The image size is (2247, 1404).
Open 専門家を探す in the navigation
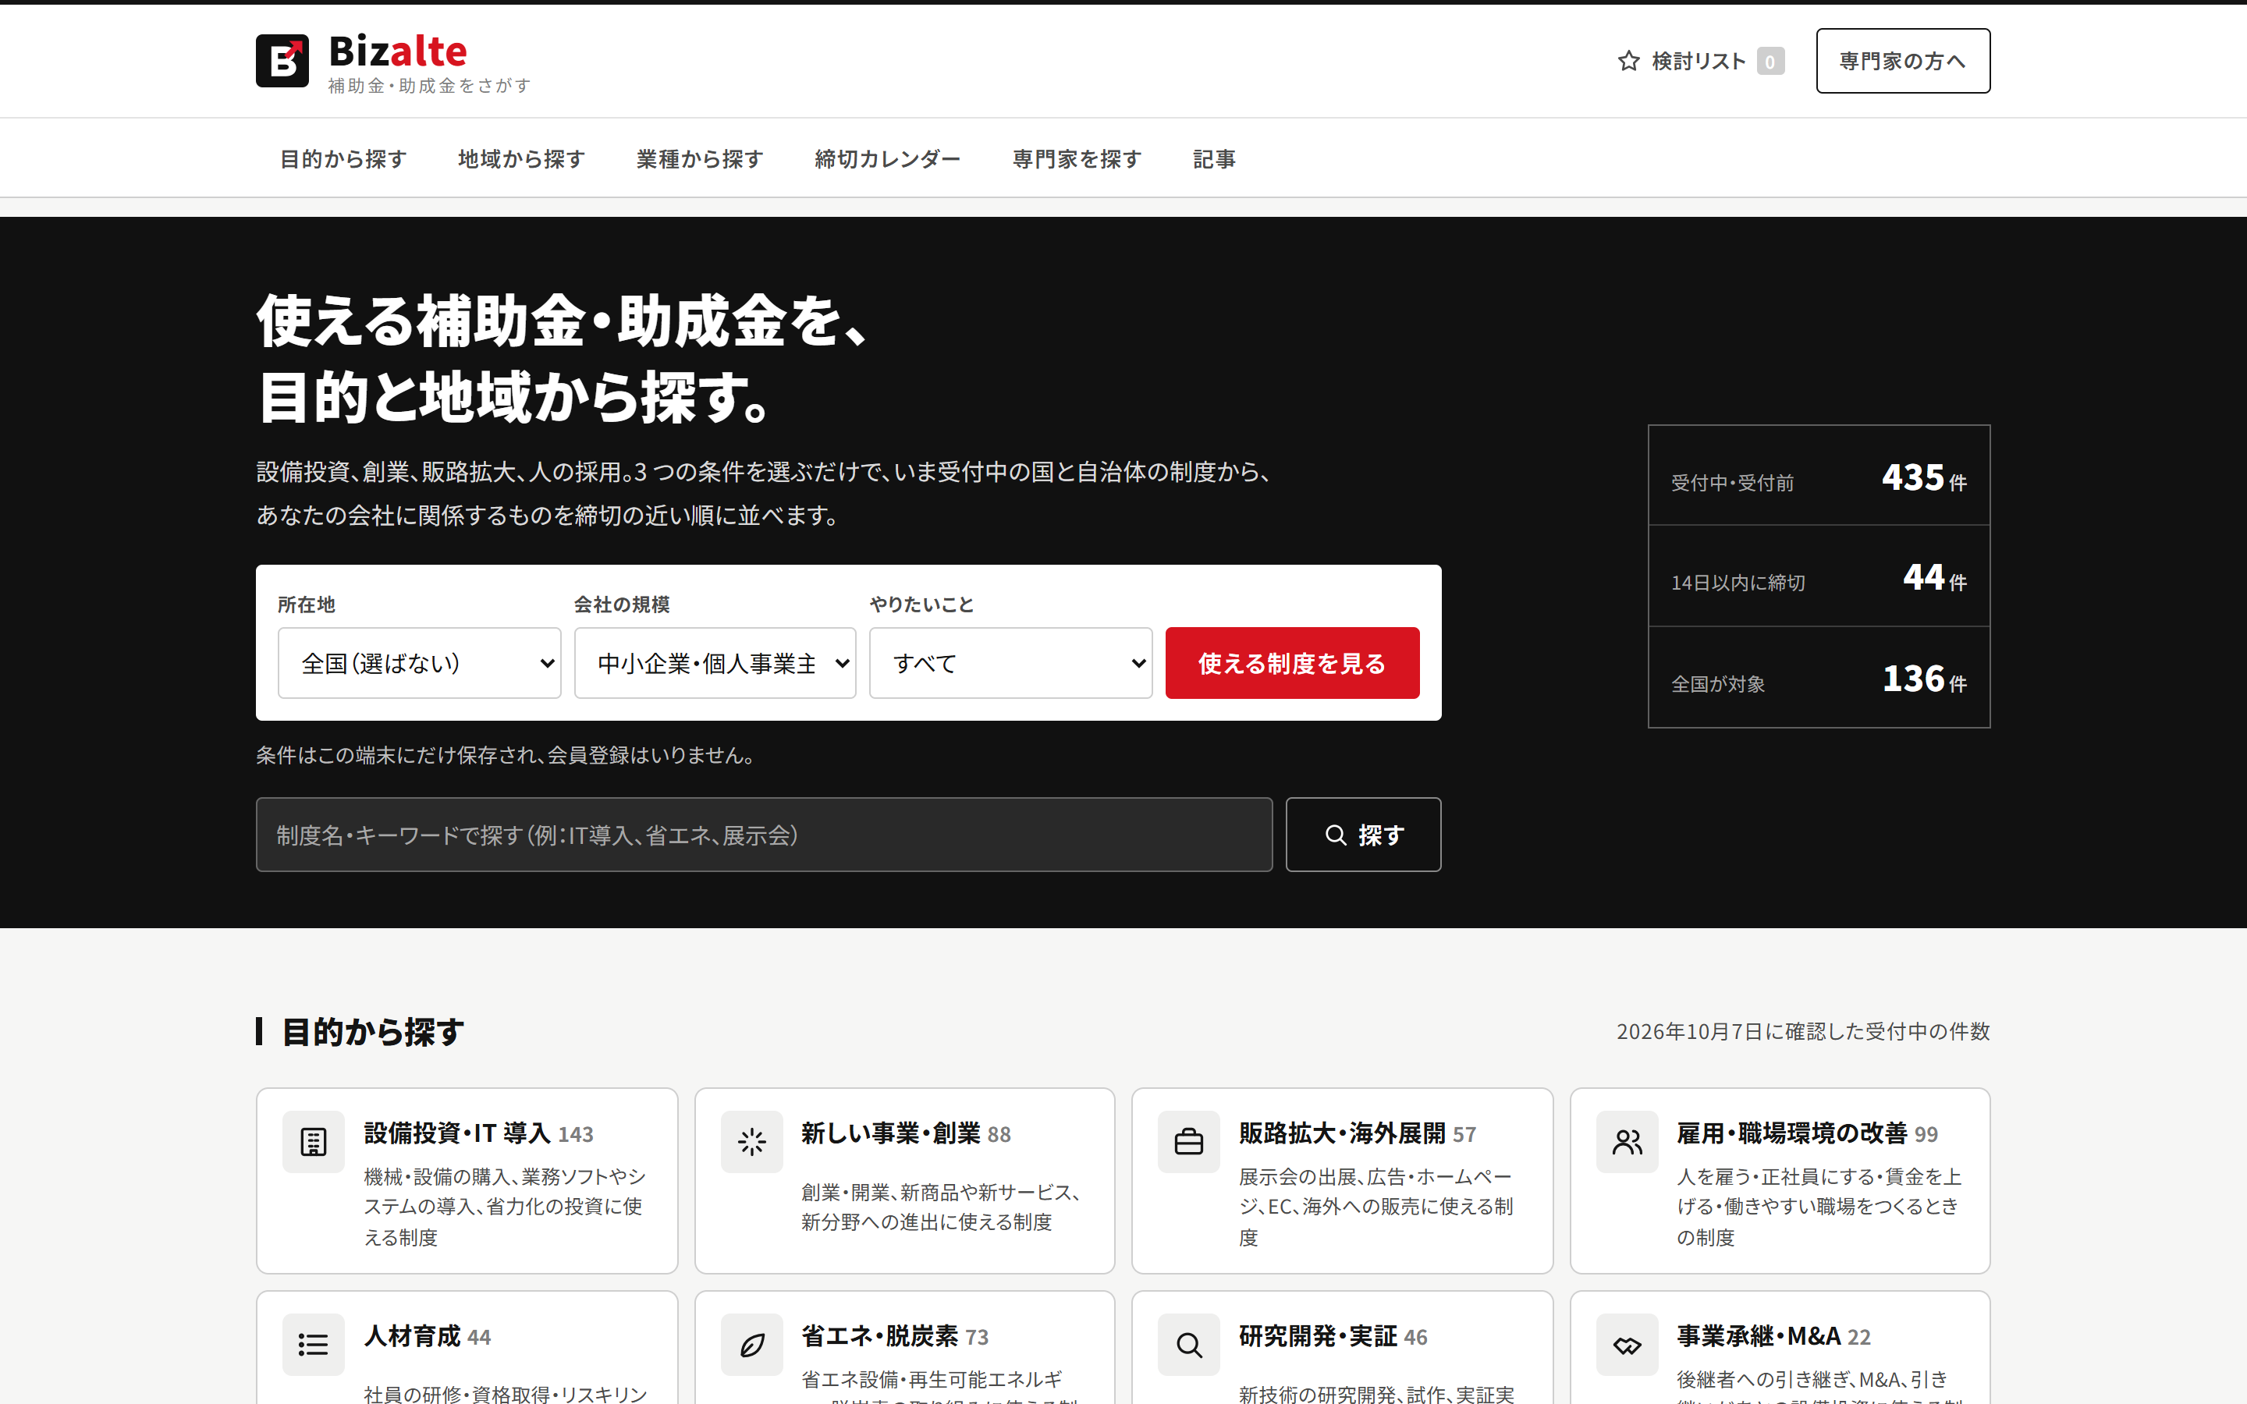click(1076, 159)
